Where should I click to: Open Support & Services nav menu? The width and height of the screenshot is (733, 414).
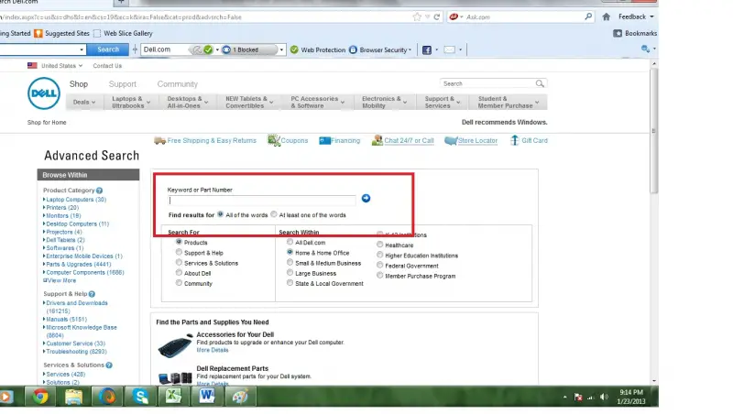[x=443, y=103]
